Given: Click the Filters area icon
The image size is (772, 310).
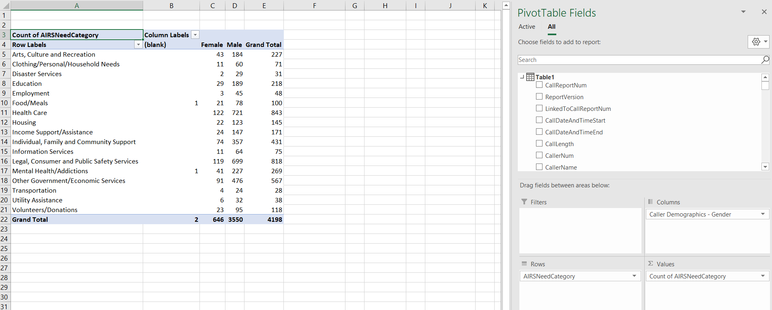Looking at the screenshot, I should (x=524, y=202).
